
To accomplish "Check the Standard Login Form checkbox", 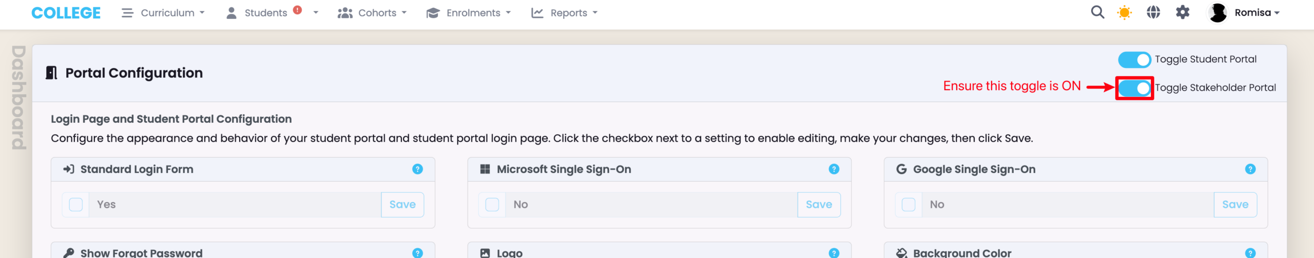I will pos(76,205).
